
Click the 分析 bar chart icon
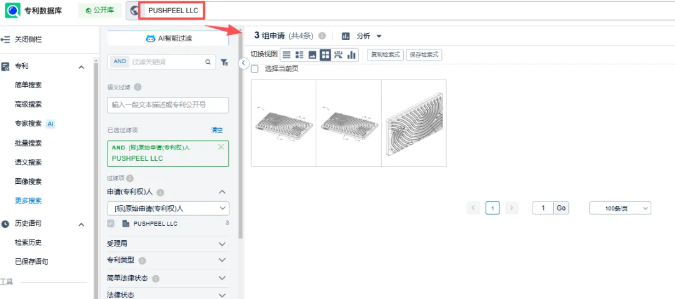[x=346, y=36]
